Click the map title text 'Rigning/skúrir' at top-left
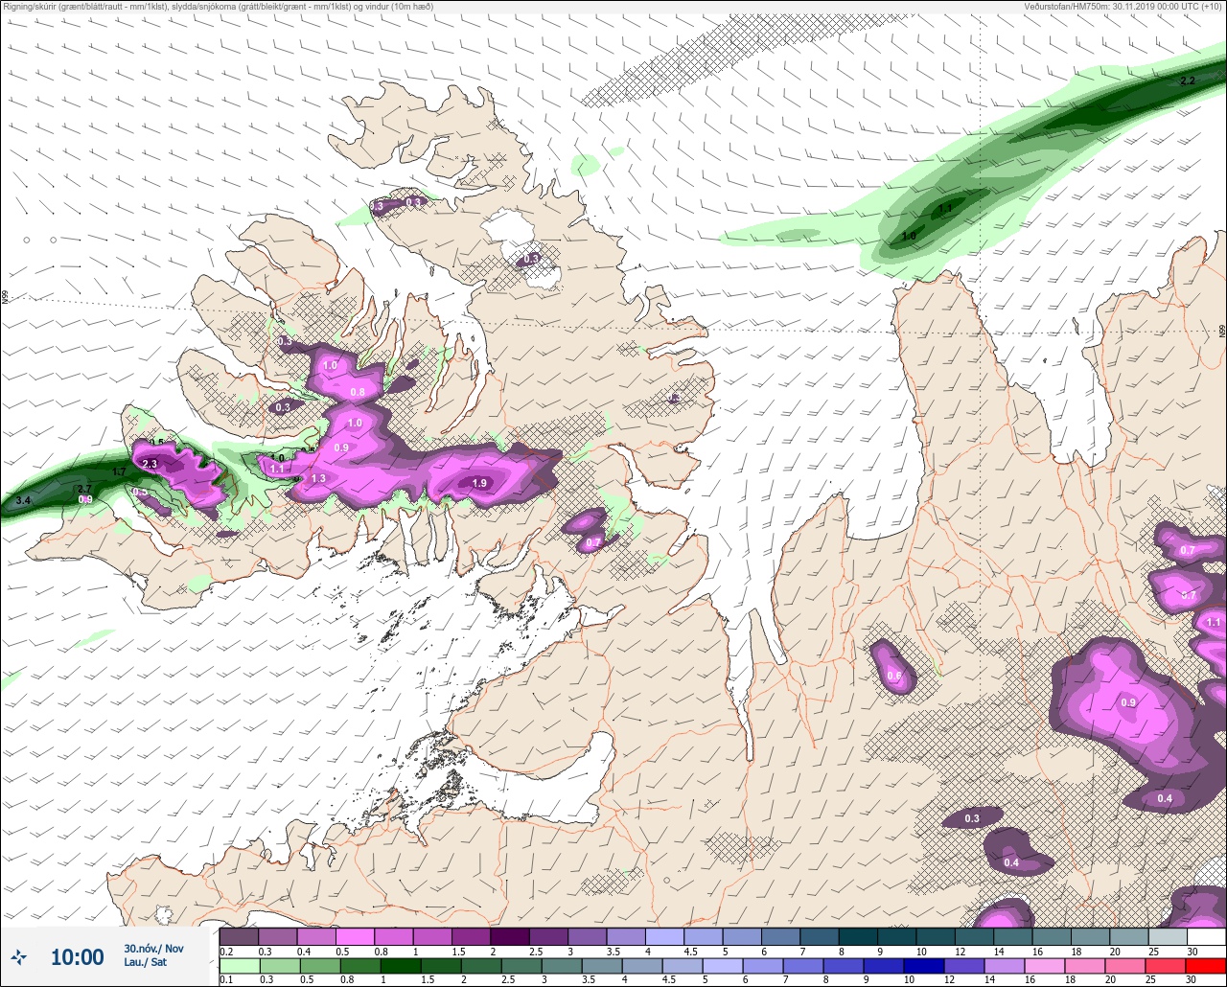This screenshot has height=987, width=1227. [32, 7]
